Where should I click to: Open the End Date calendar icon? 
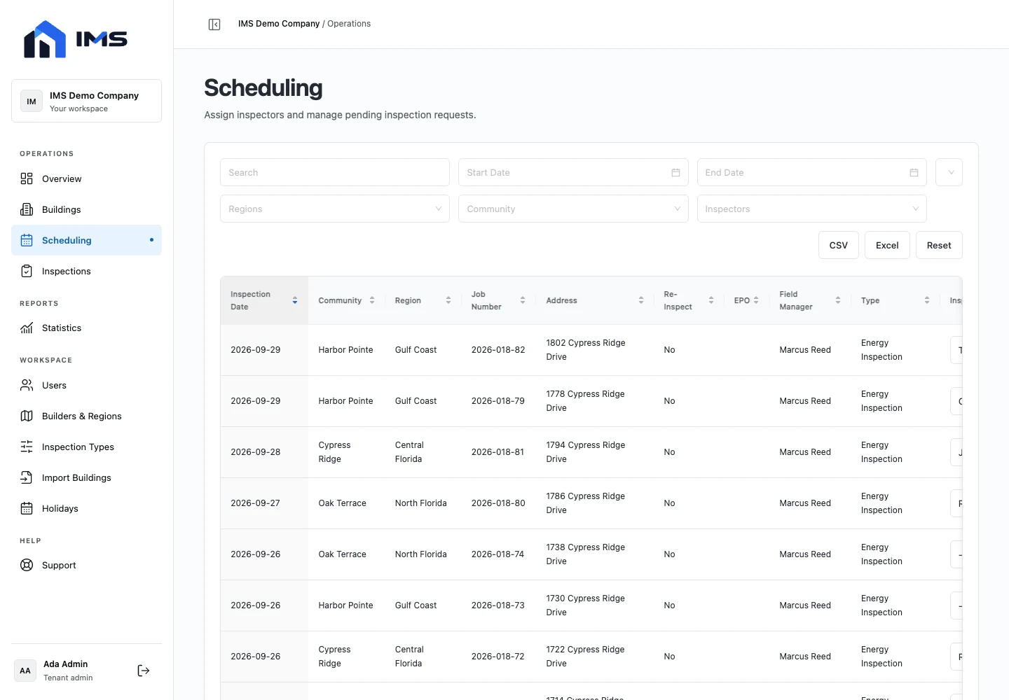914,173
